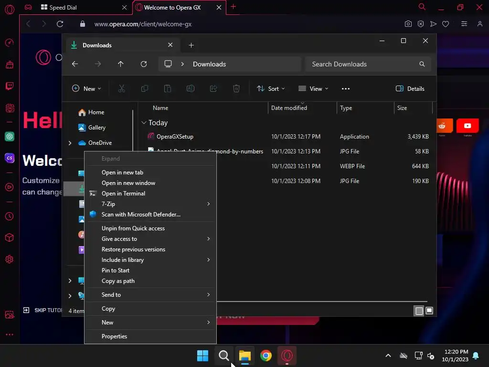Screen dimensions: 489x367
Task: Open Twitch icon in Opera sidebar
Action: pyautogui.click(x=10, y=86)
